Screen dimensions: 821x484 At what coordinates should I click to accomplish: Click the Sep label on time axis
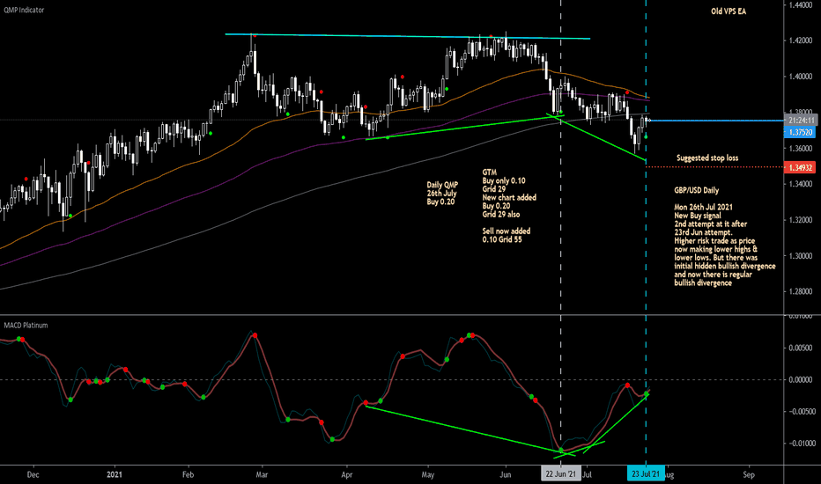coord(748,474)
